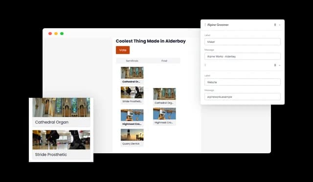Delete the Alpine Groomer item via trash icon

pyautogui.click(x=275, y=25)
